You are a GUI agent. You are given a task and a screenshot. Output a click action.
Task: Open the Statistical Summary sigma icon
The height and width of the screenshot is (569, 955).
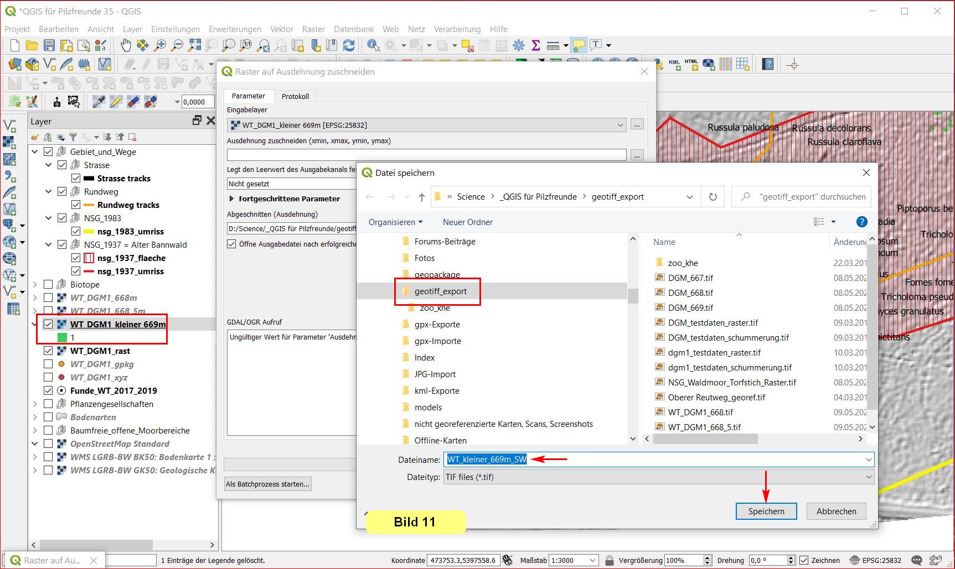535,45
